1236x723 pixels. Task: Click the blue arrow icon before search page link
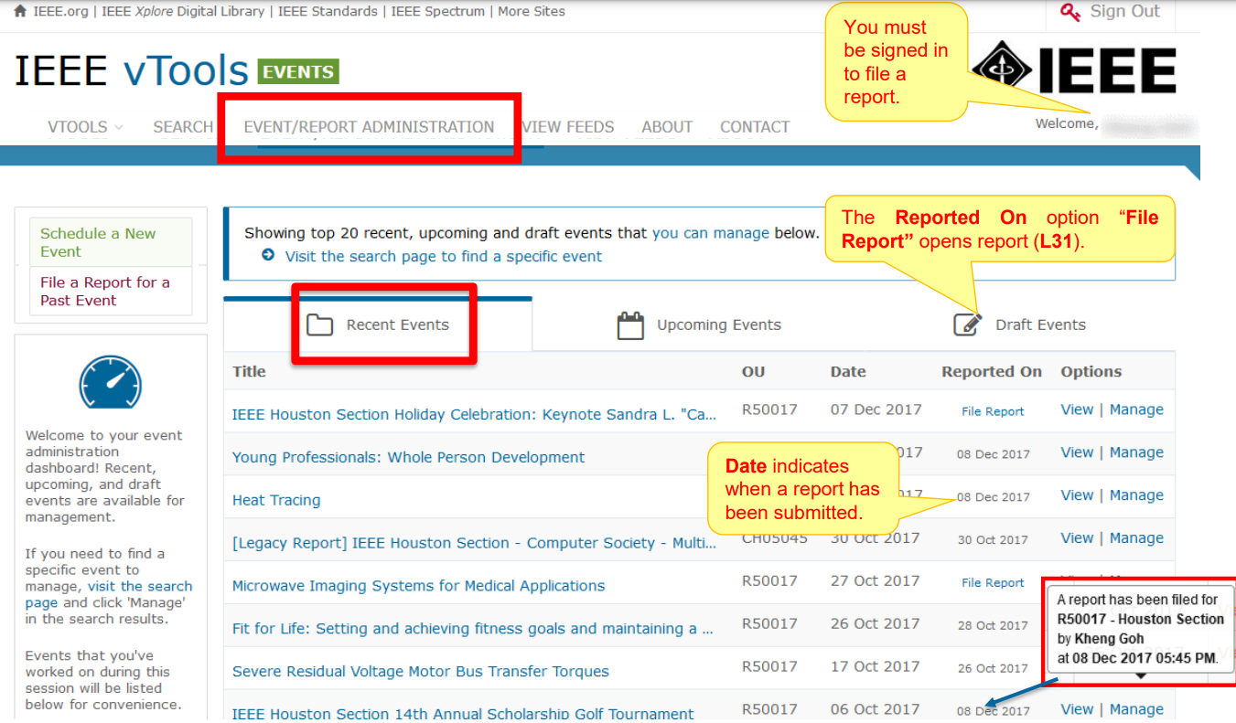click(266, 254)
